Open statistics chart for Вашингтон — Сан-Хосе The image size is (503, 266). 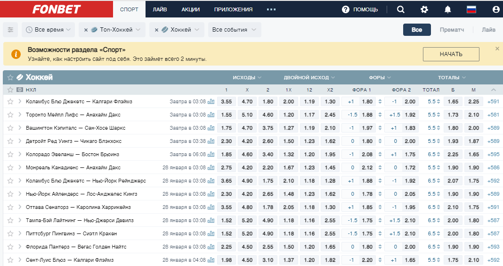tap(211, 128)
